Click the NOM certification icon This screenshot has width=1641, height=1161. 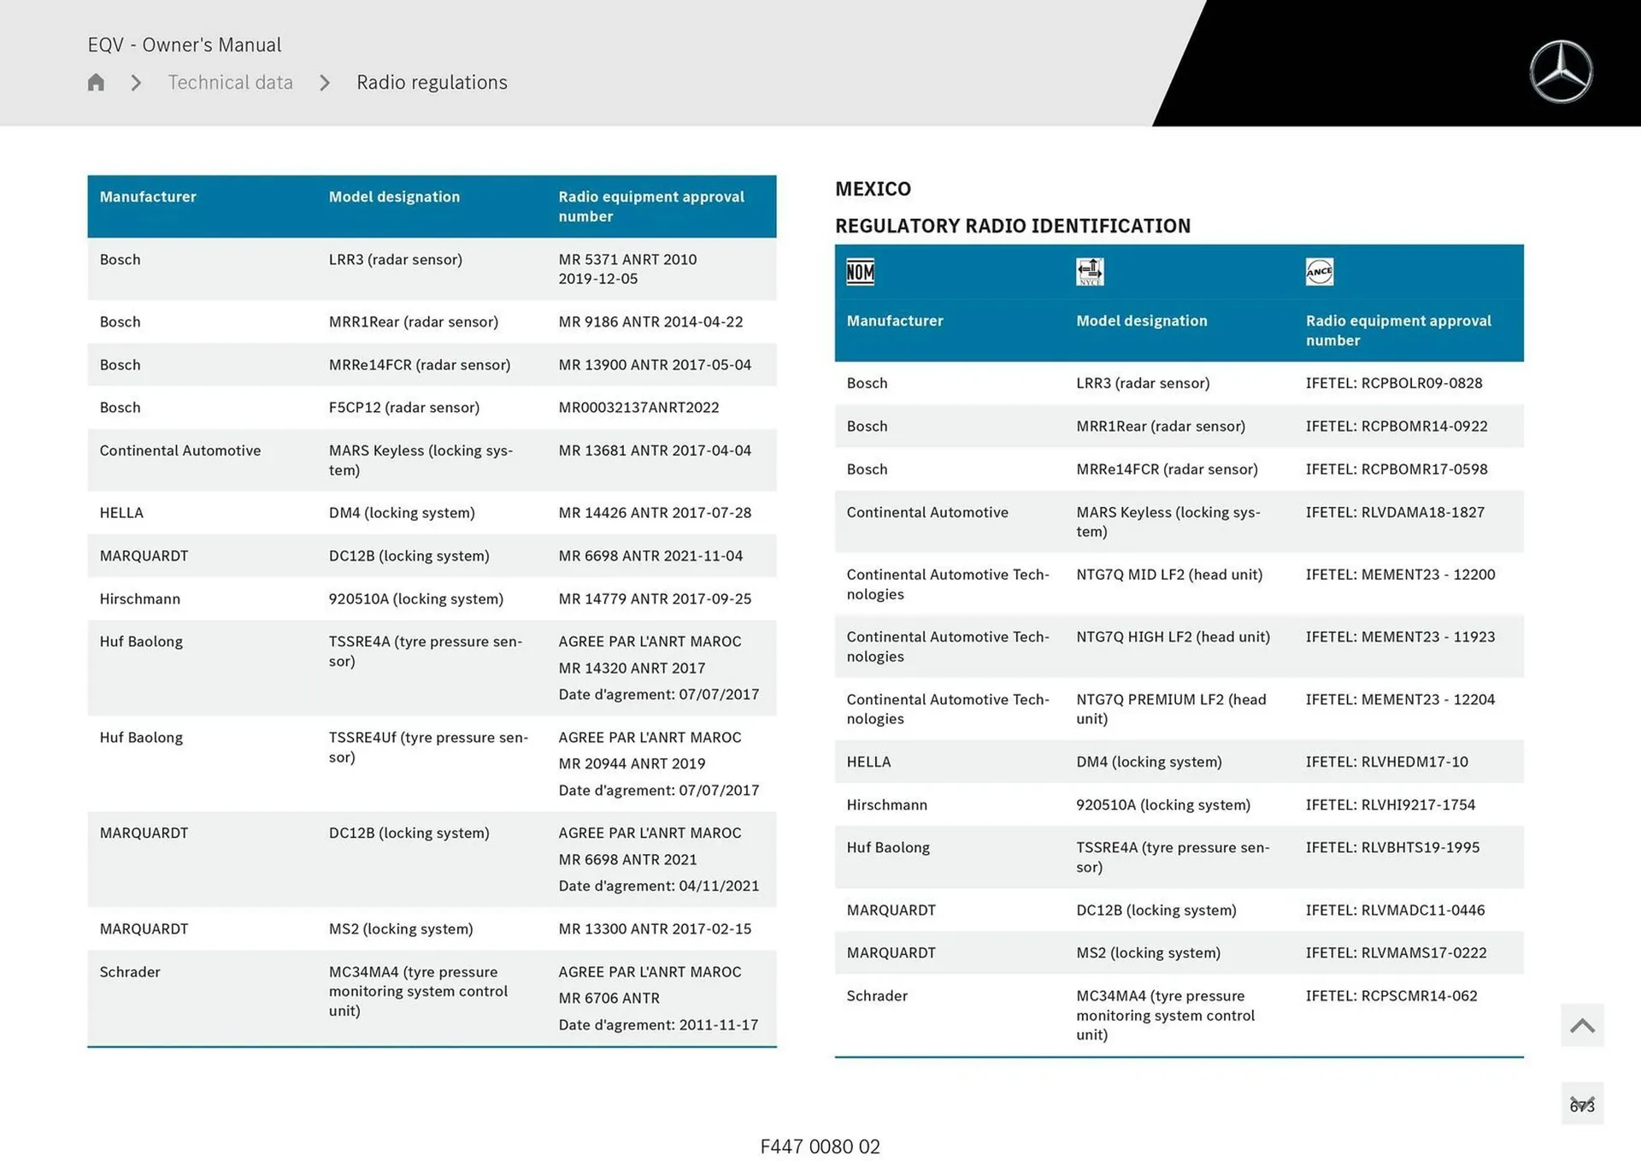tap(860, 272)
